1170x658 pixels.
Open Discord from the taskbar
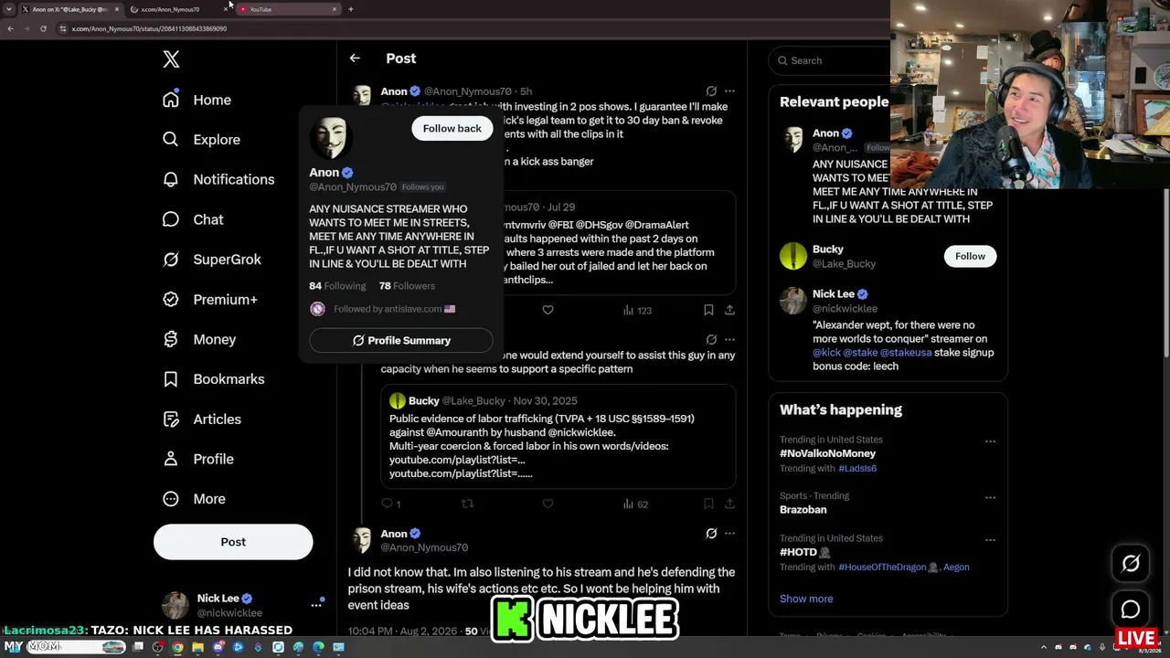(218, 648)
